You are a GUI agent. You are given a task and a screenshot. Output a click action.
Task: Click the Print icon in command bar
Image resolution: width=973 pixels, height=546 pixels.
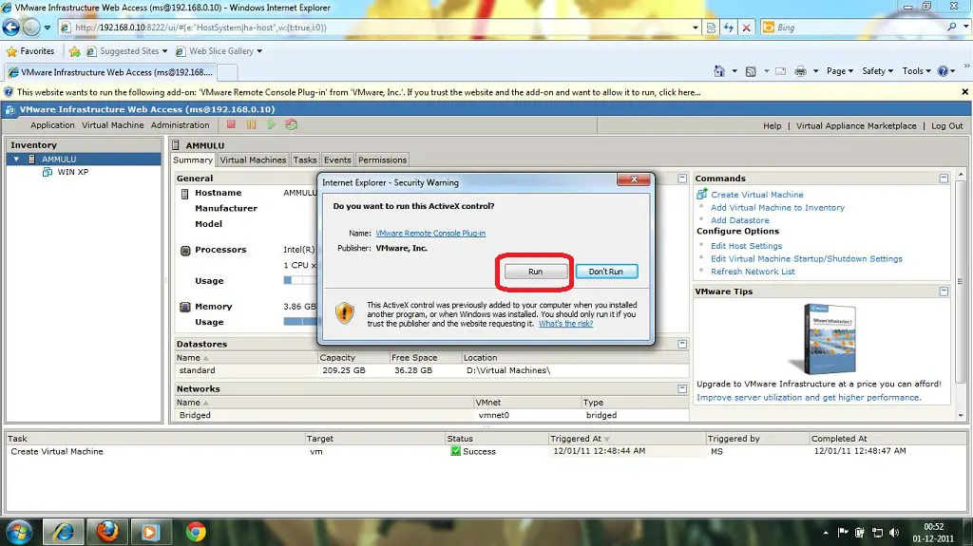tap(800, 71)
